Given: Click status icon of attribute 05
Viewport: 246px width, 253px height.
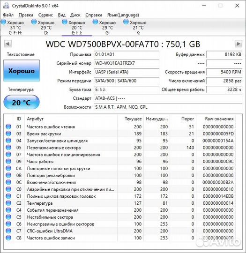Looking at the screenshot, I should coord(8,147).
